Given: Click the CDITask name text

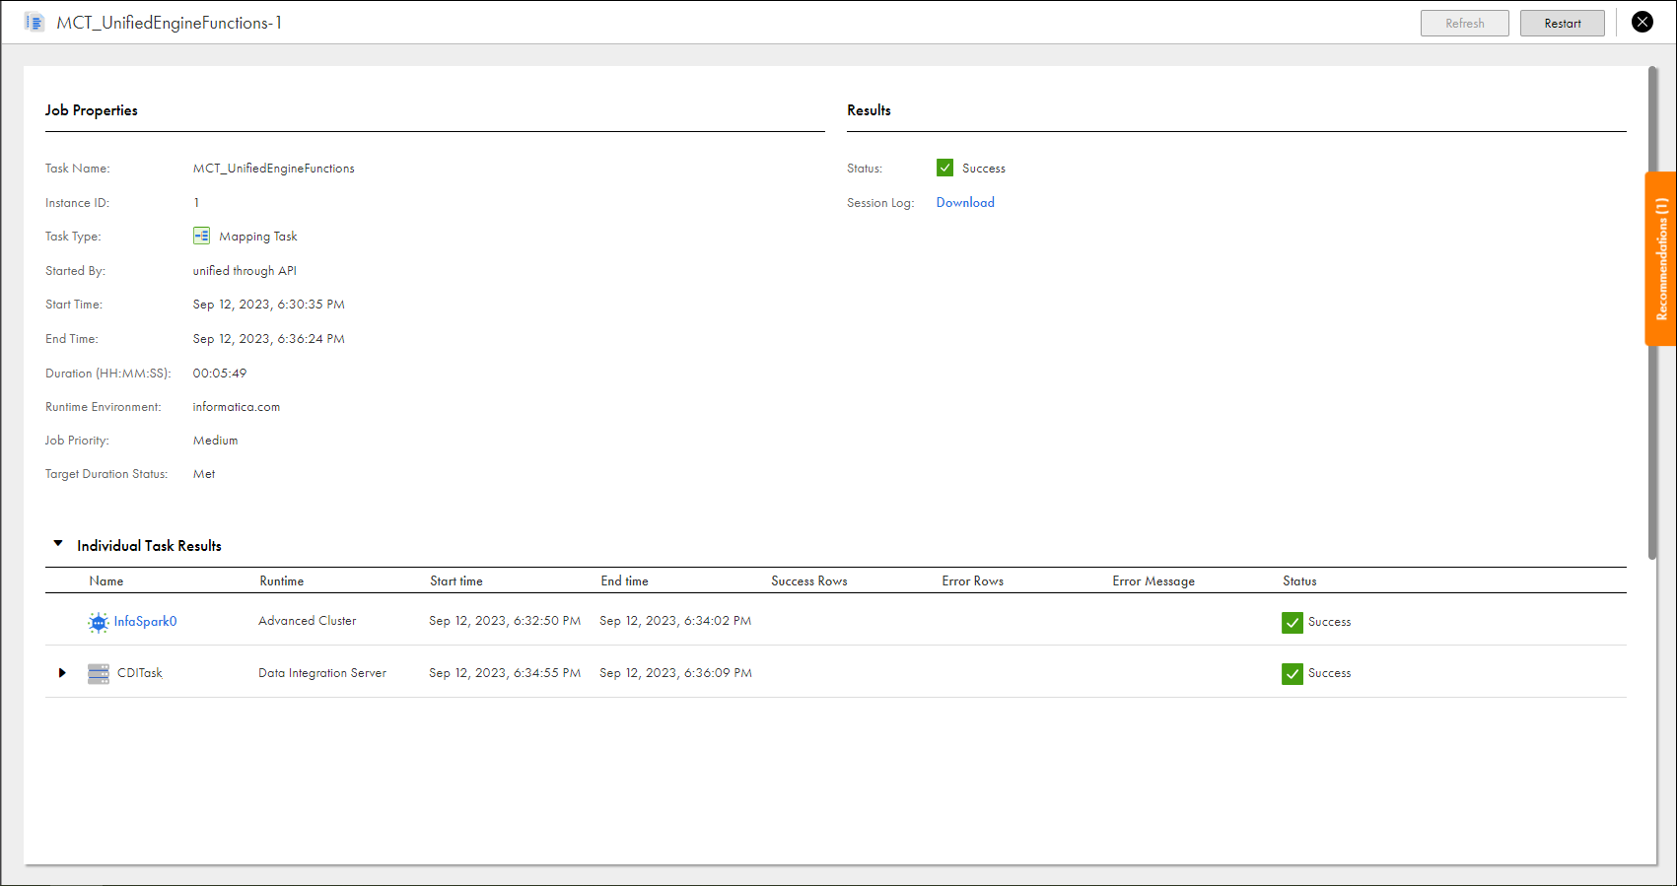Looking at the screenshot, I should 140,673.
